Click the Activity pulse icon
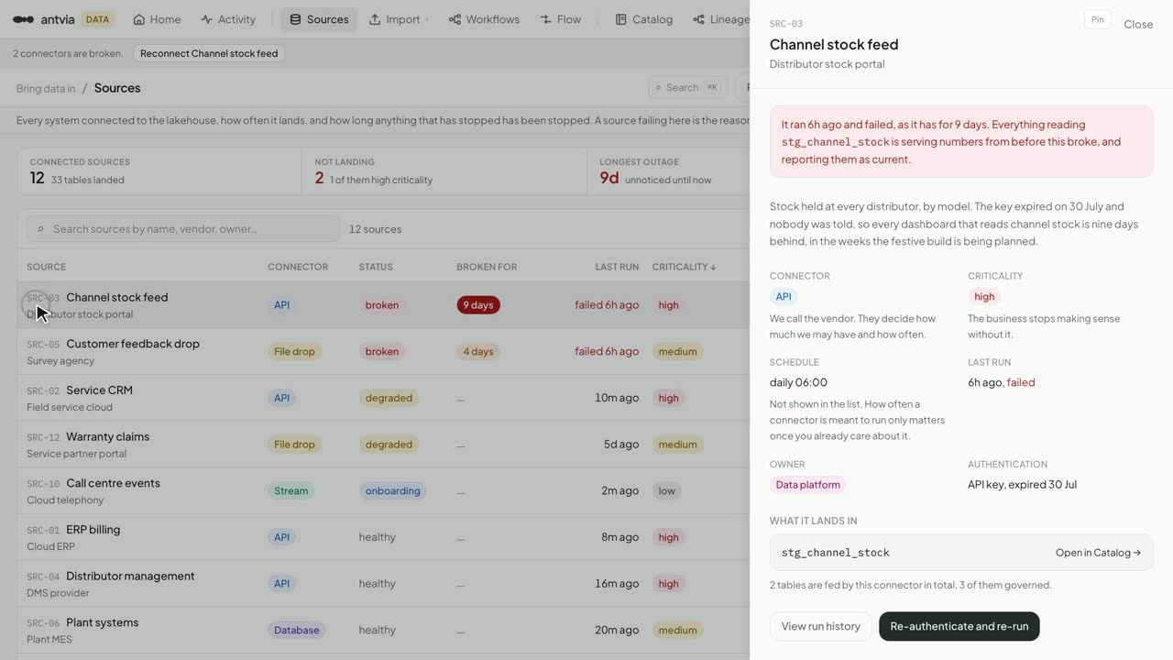This screenshot has width=1173, height=660. (207, 19)
